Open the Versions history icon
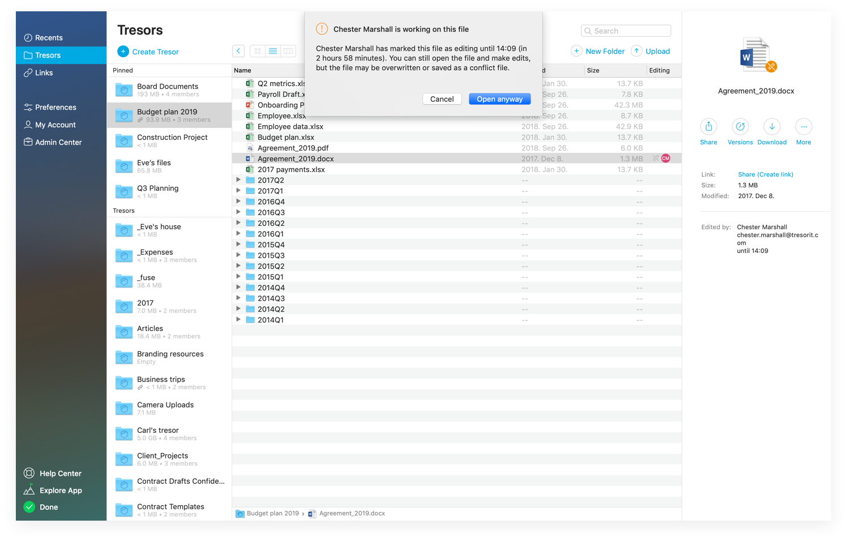 click(x=740, y=126)
